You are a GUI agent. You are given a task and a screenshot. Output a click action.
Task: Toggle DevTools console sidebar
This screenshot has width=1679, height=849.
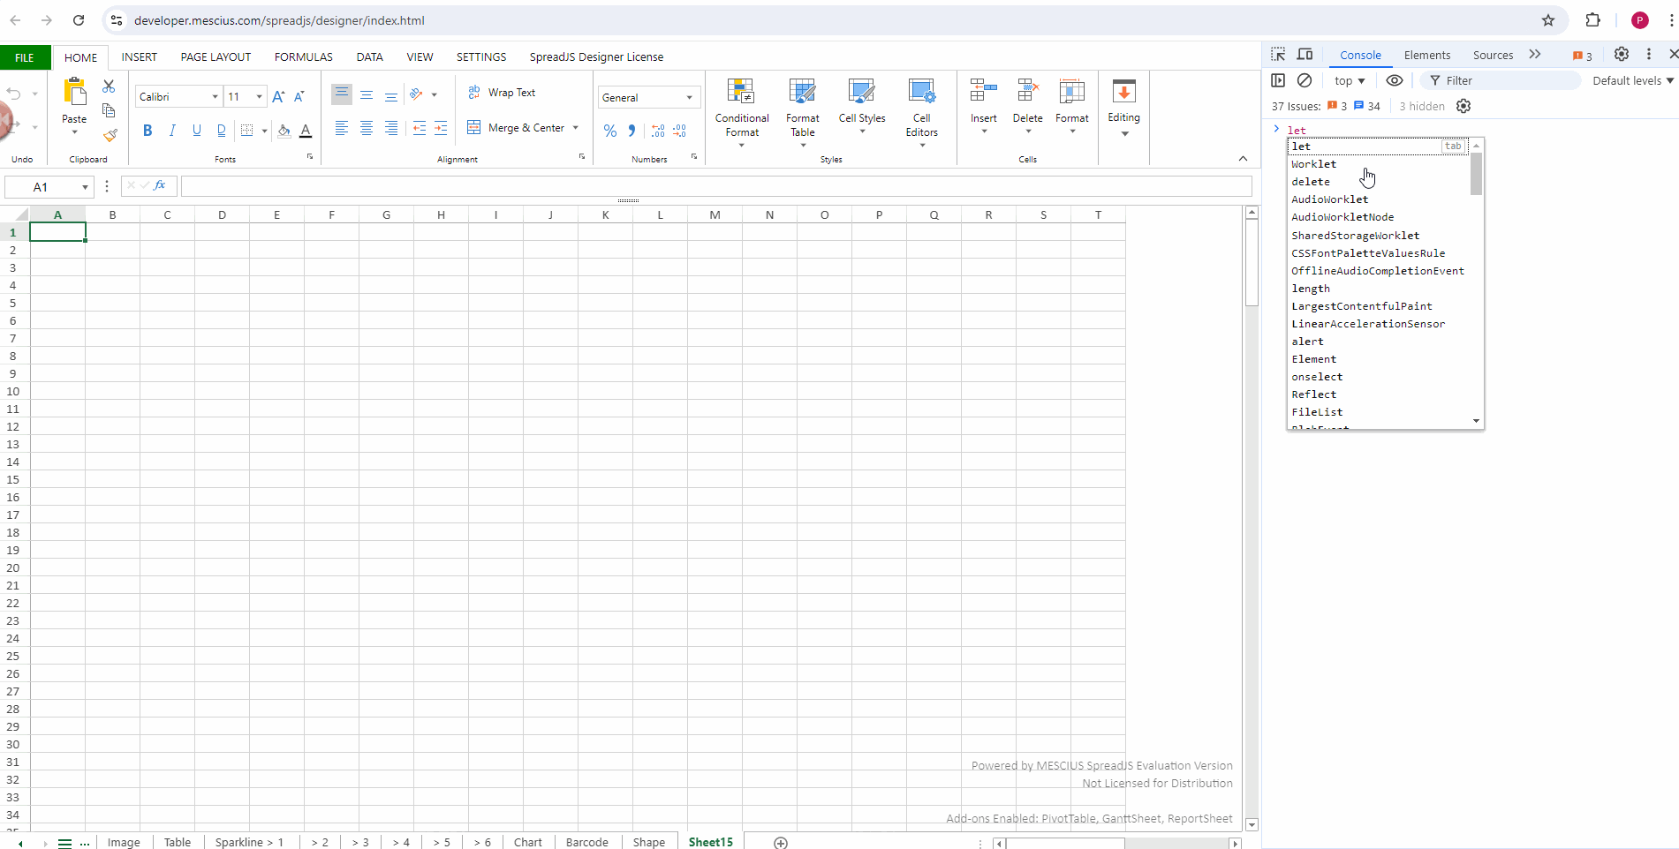coord(1278,80)
